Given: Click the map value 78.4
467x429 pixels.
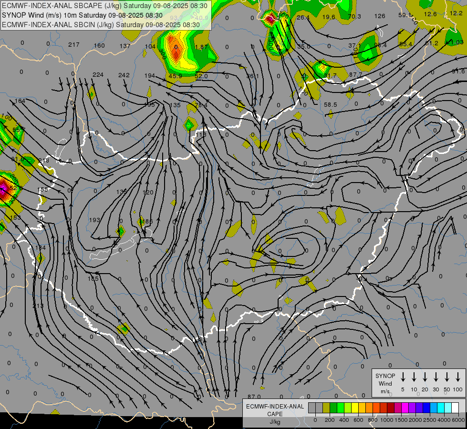Looking at the screenshot, I should (201, 105).
